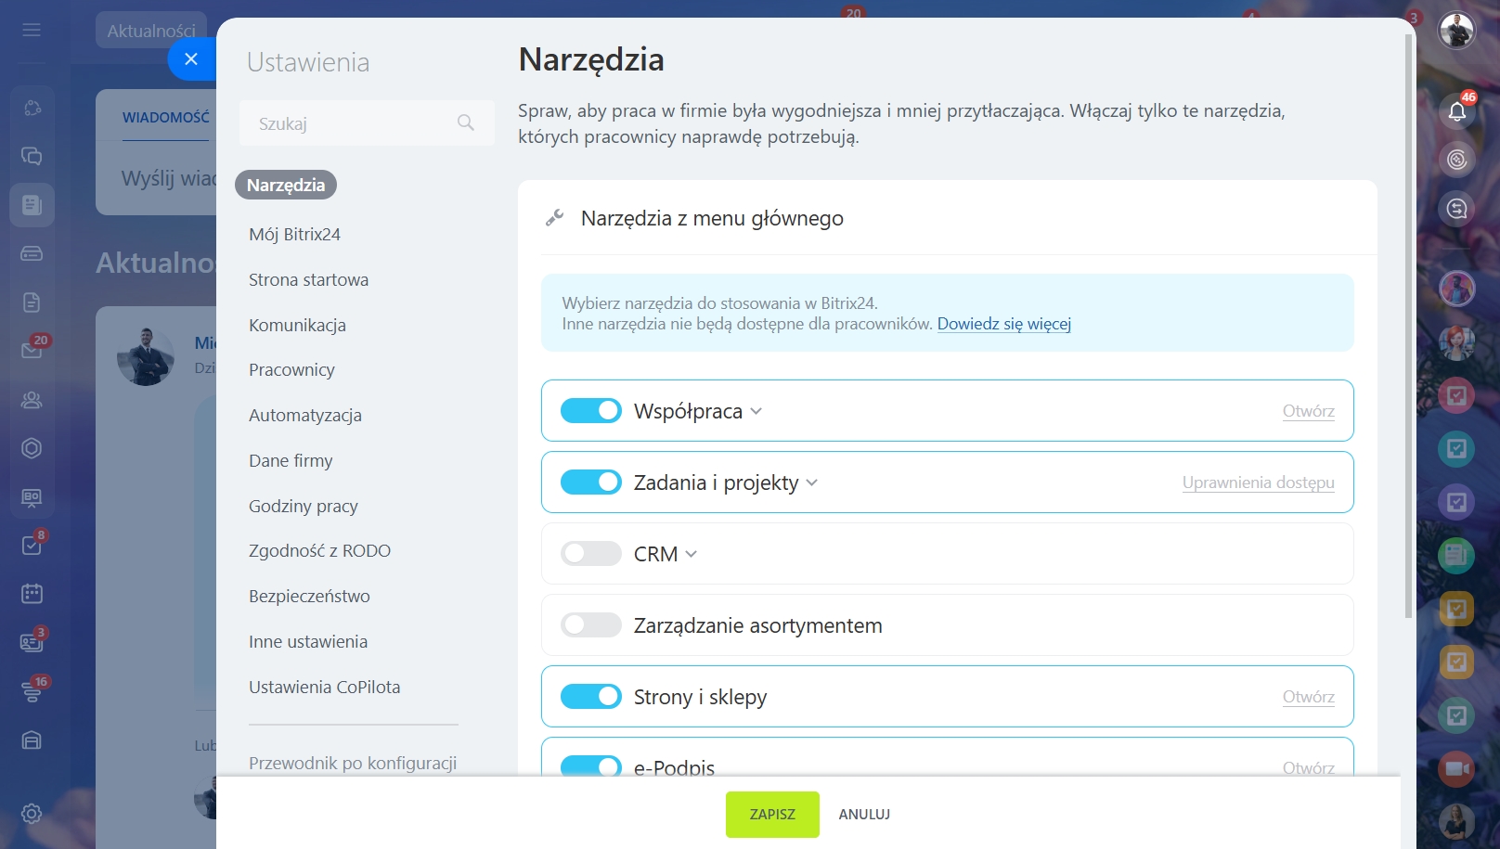This screenshot has width=1500, height=849.
Task: Enable the Zarządzanie asortymentem switch
Action: (591, 624)
